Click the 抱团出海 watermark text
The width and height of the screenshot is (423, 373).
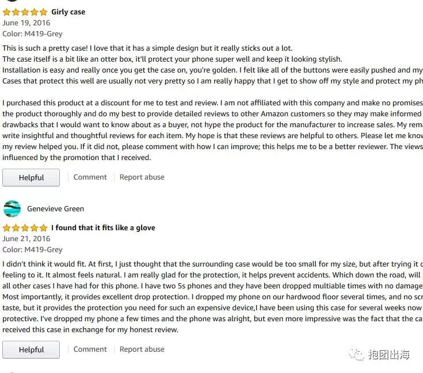coord(389,355)
